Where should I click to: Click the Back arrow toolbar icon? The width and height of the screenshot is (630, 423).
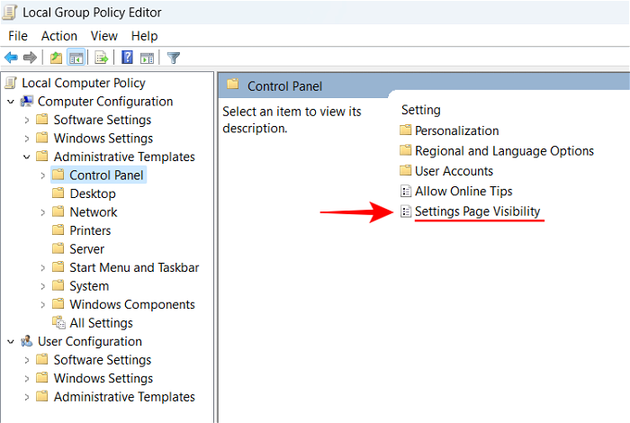coord(11,58)
